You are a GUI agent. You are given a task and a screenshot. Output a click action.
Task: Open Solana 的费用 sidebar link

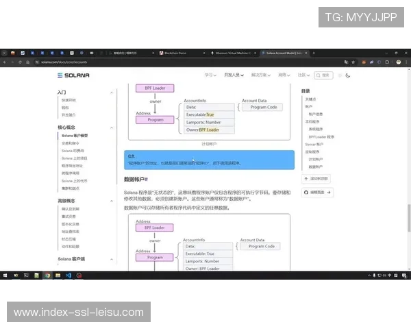point(73,151)
